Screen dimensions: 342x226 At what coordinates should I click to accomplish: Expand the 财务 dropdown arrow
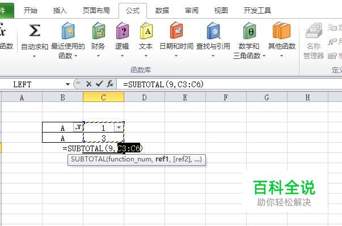coord(98,56)
